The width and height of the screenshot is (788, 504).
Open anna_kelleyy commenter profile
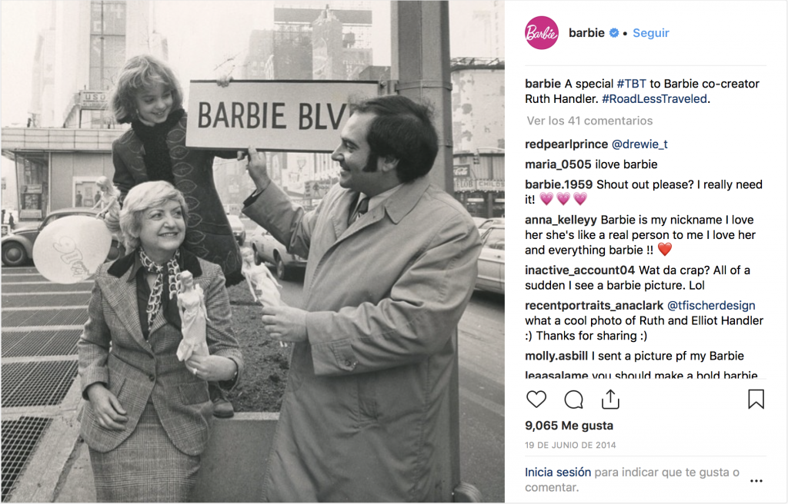click(561, 220)
